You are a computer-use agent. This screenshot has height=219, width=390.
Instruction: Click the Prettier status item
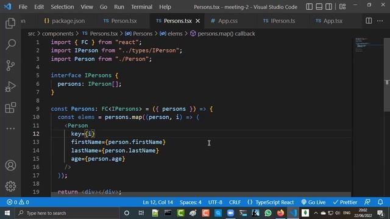(x=345, y=202)
